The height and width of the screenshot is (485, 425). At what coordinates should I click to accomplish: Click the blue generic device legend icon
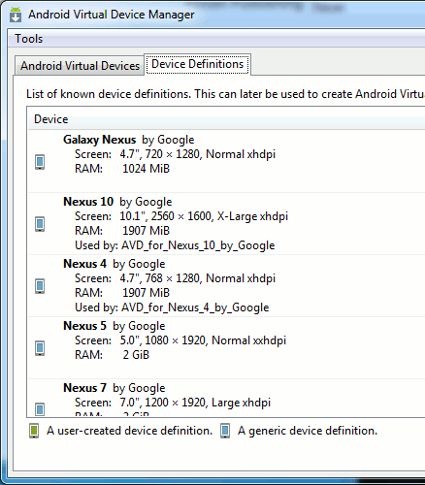coord(225,431)
